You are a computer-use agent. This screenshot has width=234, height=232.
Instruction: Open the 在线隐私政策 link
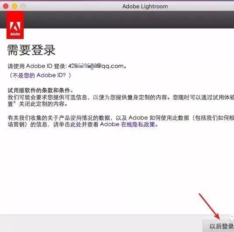[138, 124]
